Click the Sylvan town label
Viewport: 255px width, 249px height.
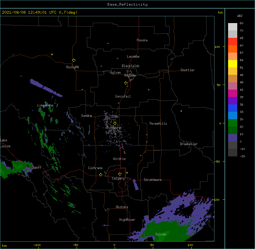(x=115, y=72)
